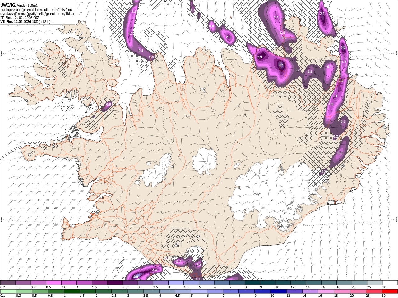Viewport: 398px width, 298px height.
Task: Click the 0.7 precipitation value label
Action: 330,67
